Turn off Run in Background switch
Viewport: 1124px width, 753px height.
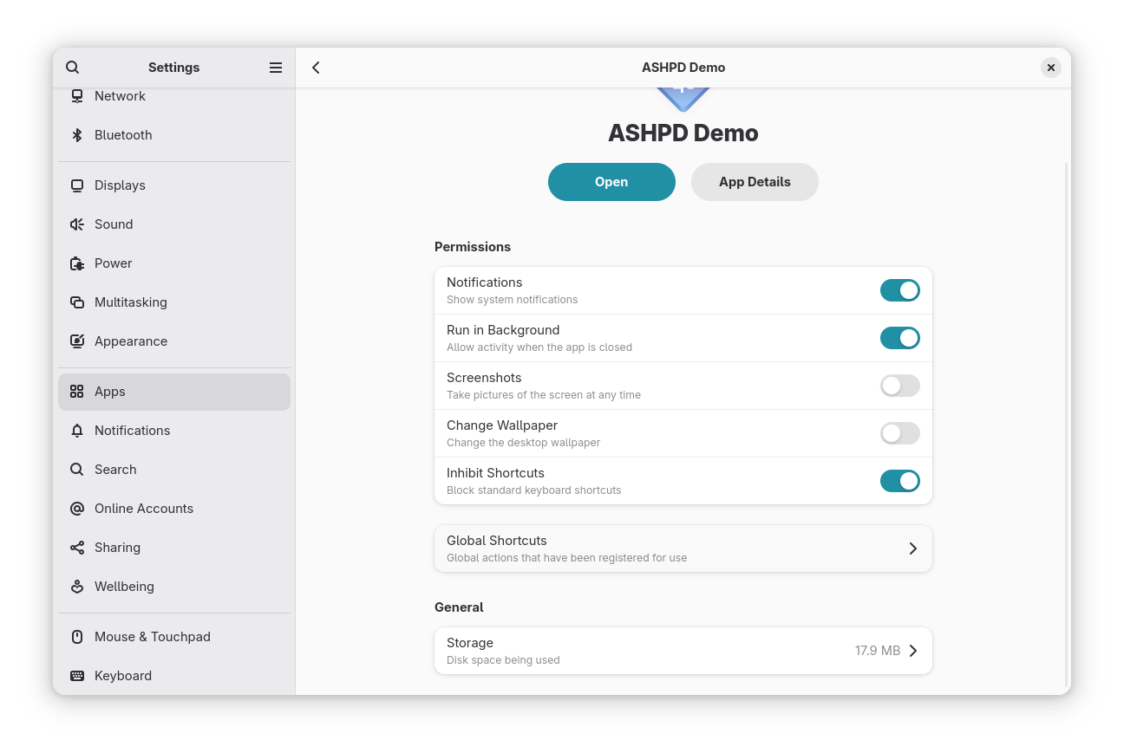tap(900, 338)
